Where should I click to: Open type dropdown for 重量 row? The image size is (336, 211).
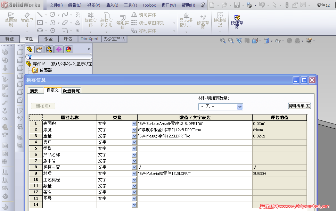134,136
